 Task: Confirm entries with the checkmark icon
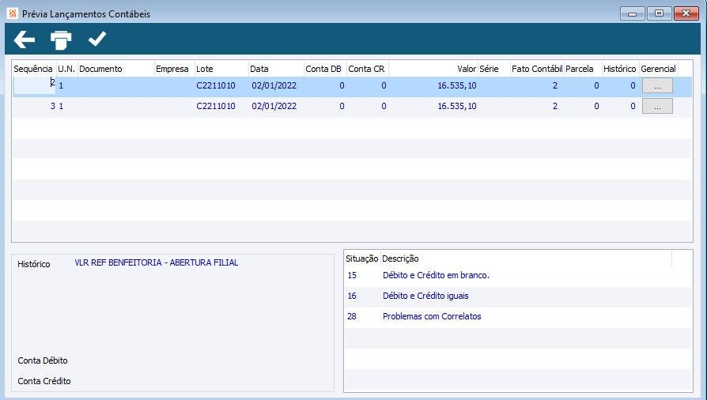97,39
